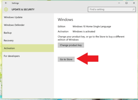Select Recovery in sidebar
Screen dimensions: 138x100
28,40
